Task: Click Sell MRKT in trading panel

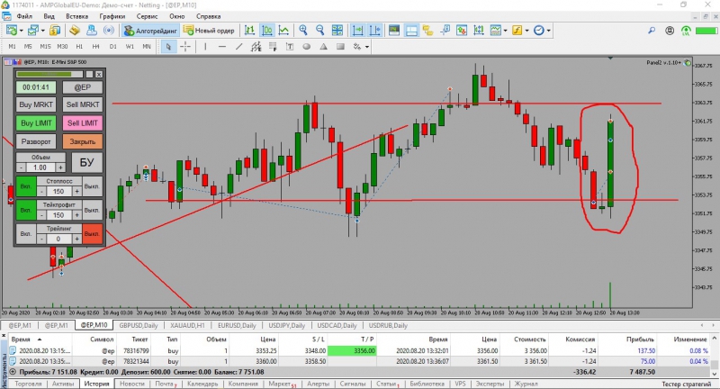Action: (83, 104)
